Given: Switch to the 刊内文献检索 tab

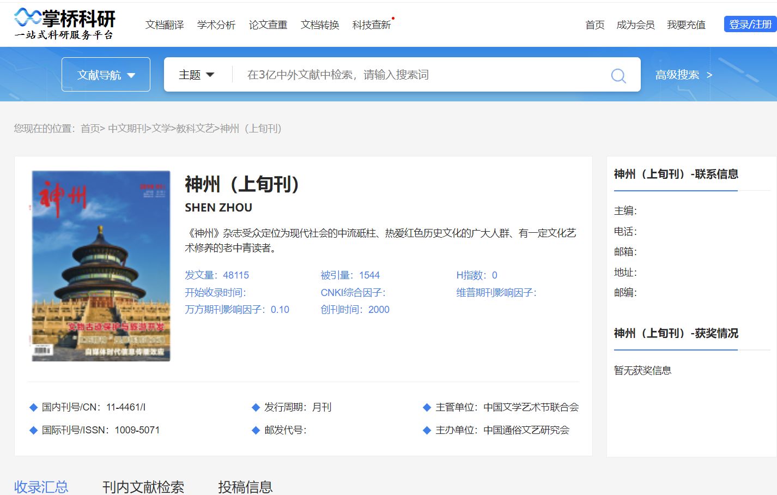Looking at the screenshot, I should [143, 487].
